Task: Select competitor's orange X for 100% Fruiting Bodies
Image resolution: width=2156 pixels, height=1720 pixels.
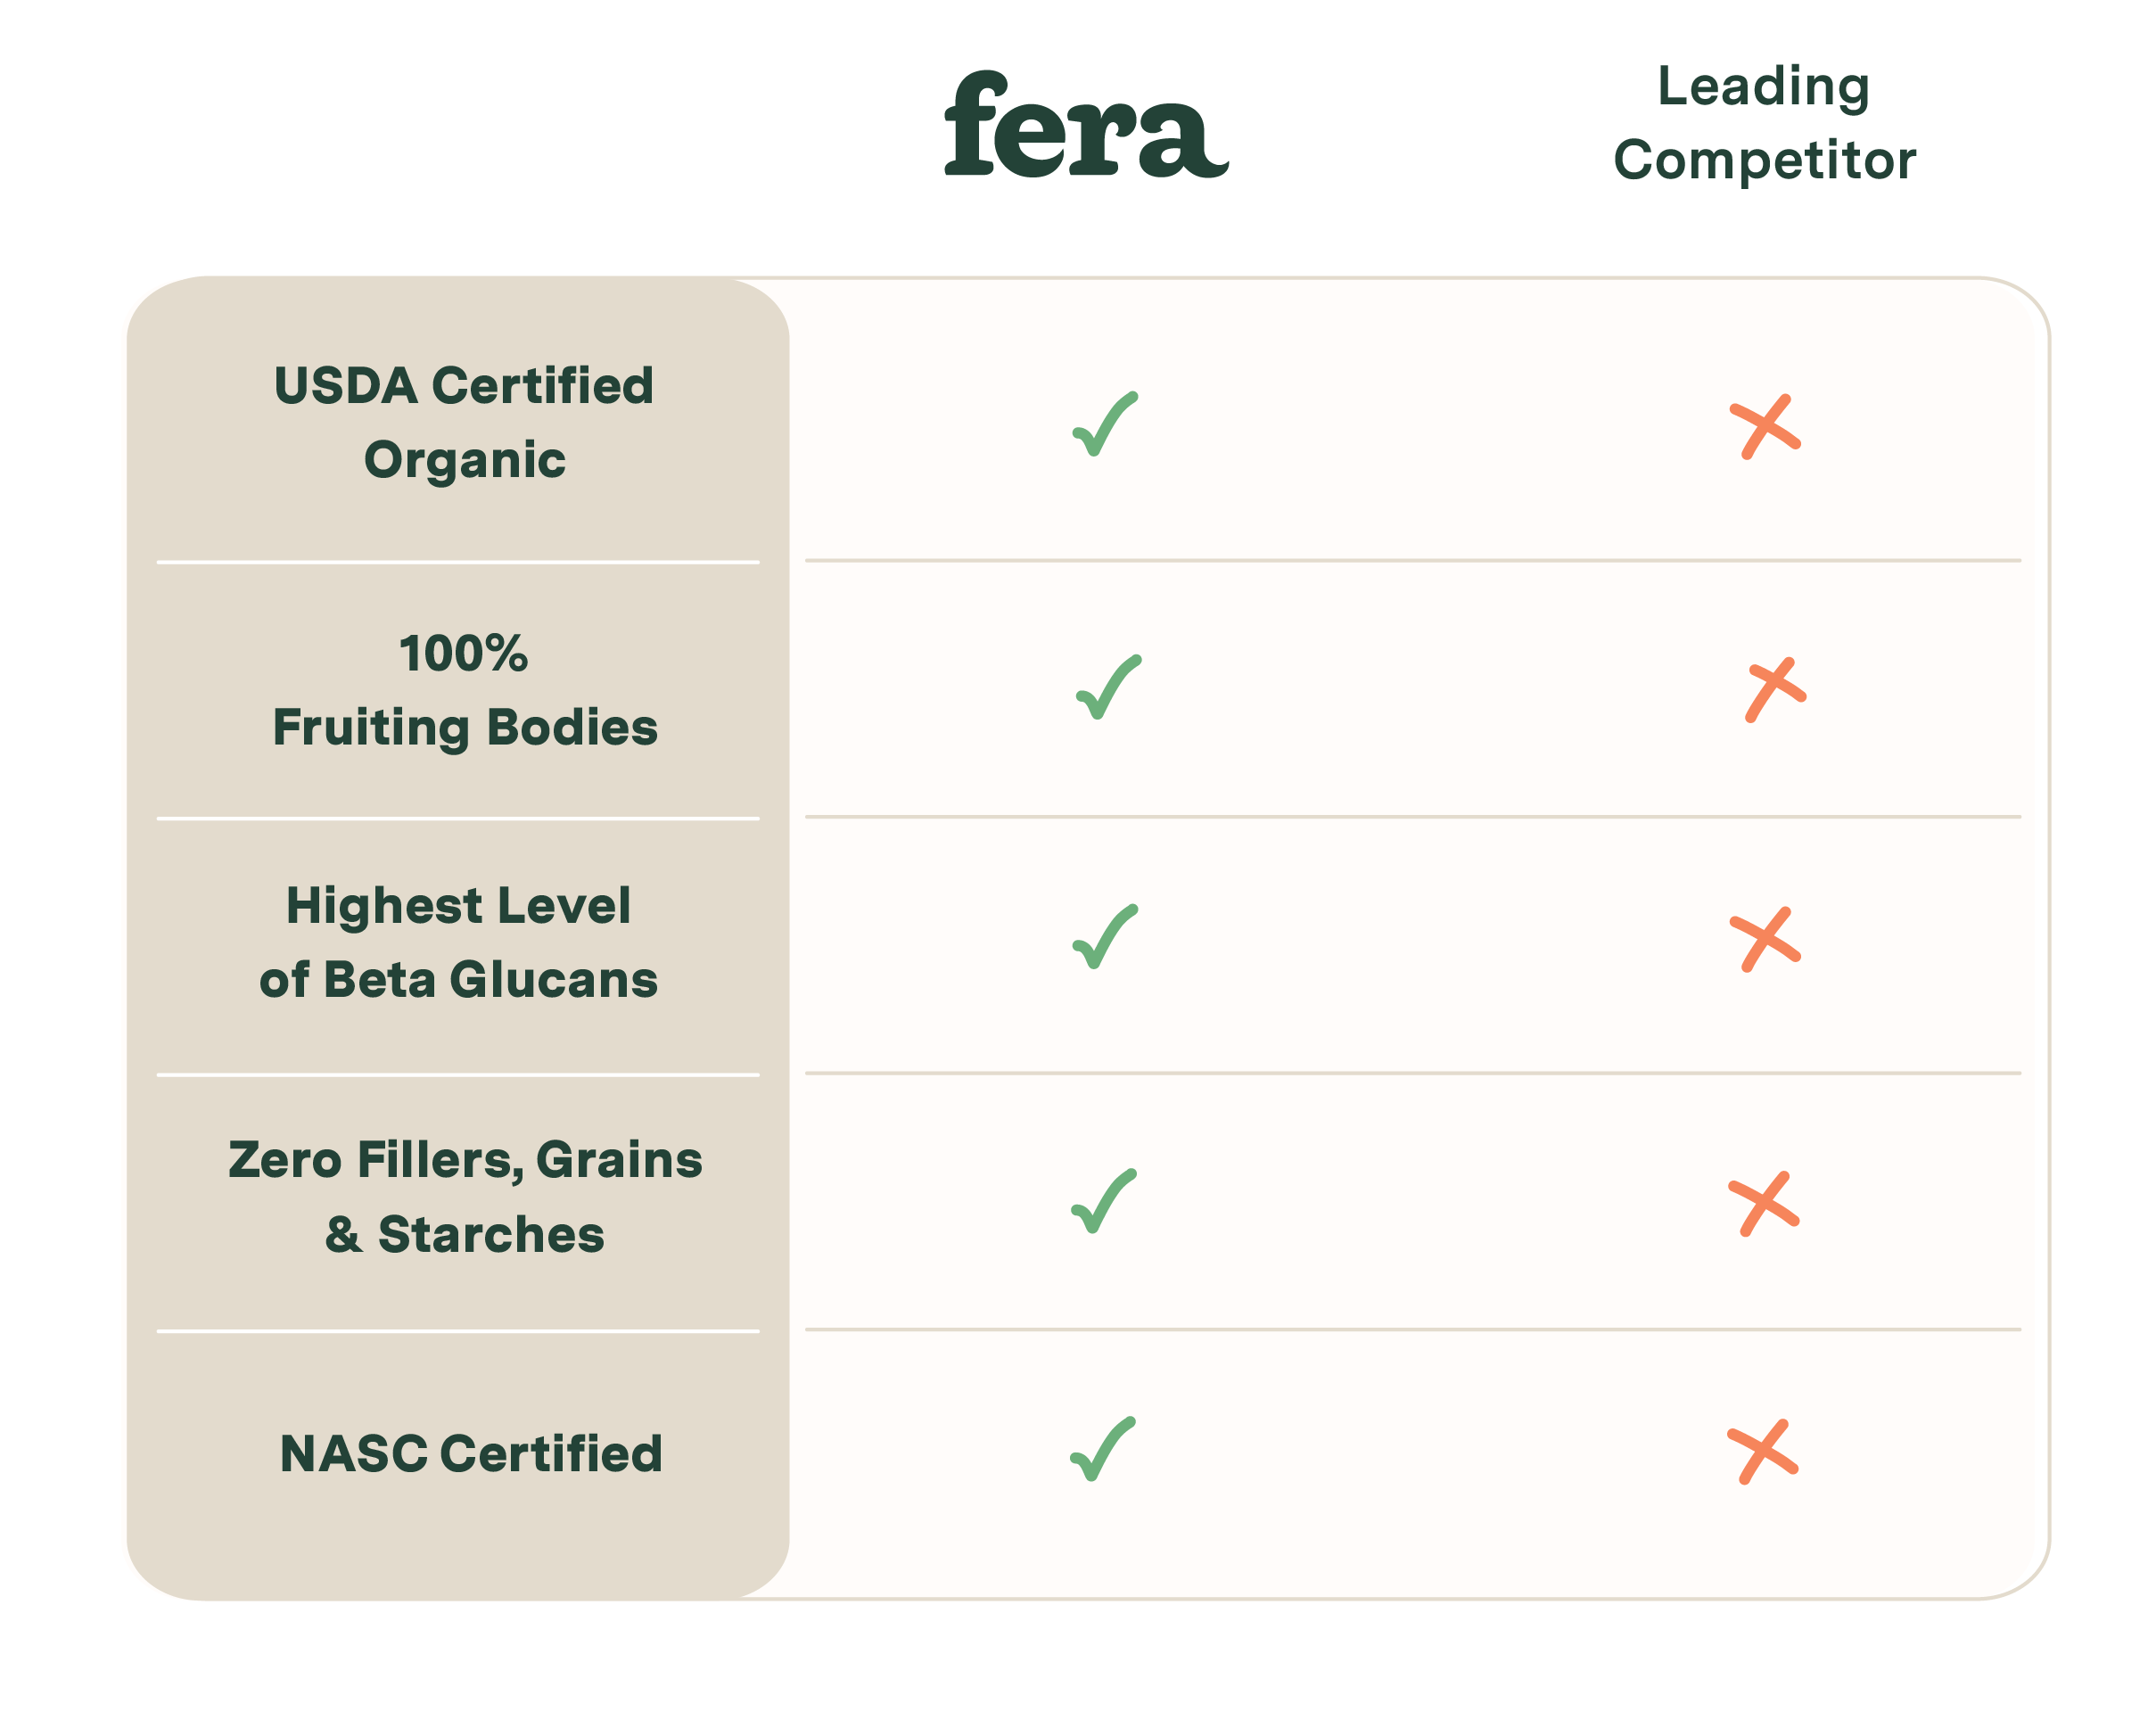Action: 1775,689
